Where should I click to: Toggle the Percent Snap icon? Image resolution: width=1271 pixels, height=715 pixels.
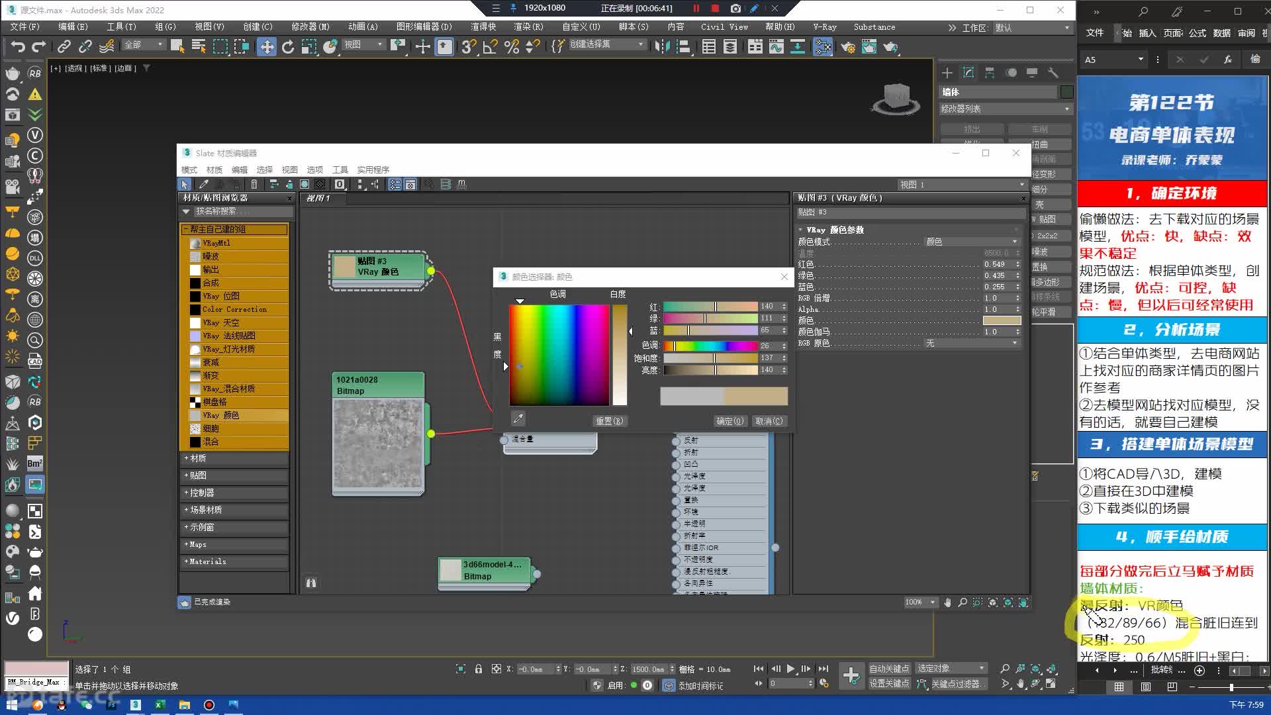512,46
